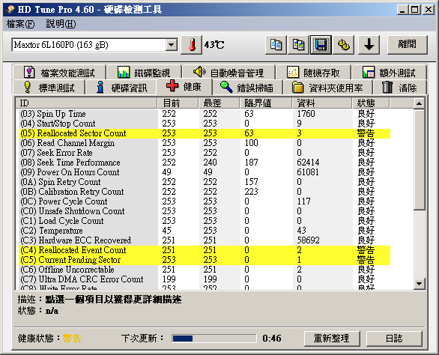Click the 離開 button
The width and height of the screenshot is (439, 355).
pyautogui.click(x=407, y=45)
